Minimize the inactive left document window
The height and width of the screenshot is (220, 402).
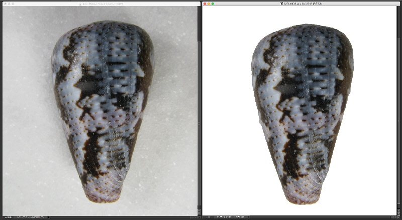[x=9, y=4]
